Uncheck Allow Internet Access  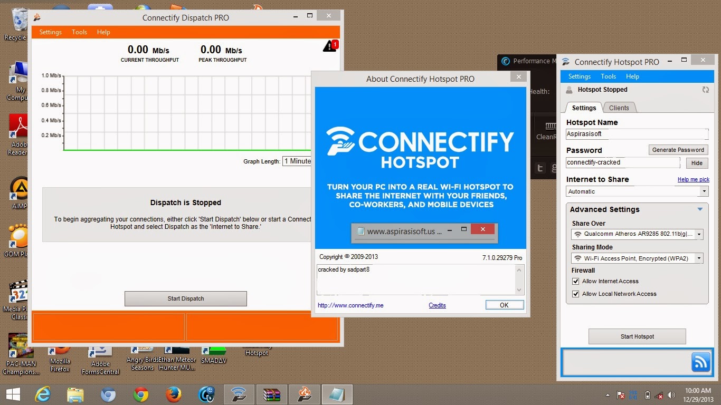point(576,282)
